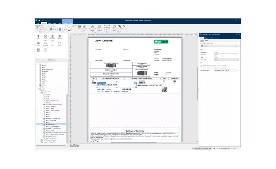Open Customize Print in the ribbon
Viewport: 276px width, 169px height.
[84, 28]
